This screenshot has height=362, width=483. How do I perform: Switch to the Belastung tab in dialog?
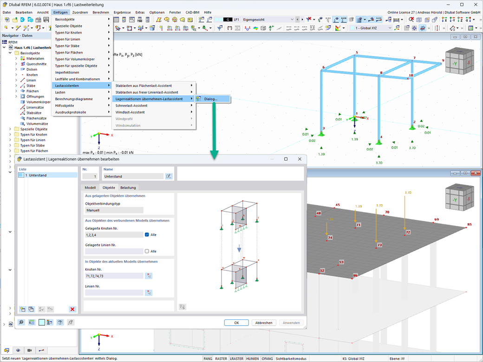(128, 187)
